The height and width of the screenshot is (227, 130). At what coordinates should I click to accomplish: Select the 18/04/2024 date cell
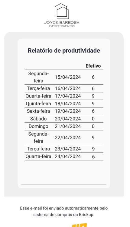[x=68, y=104]
